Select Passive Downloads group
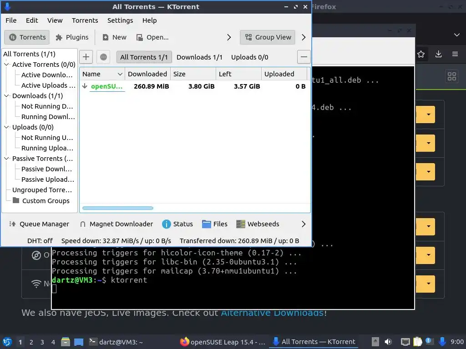Viewport: 466px width, 349px height. 47,169
